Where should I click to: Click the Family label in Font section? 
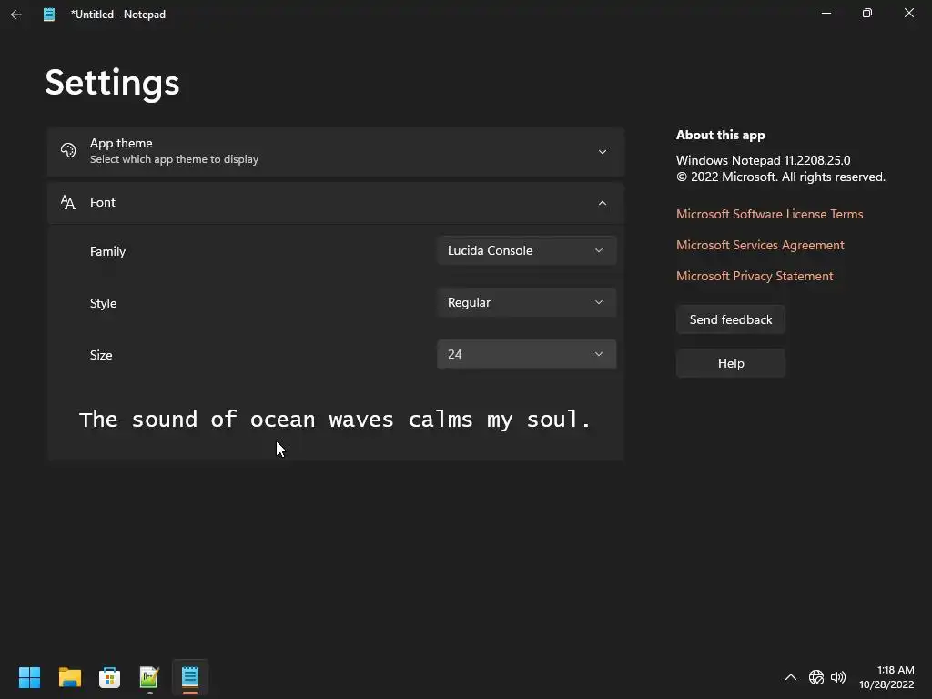[x=107, y=251]
